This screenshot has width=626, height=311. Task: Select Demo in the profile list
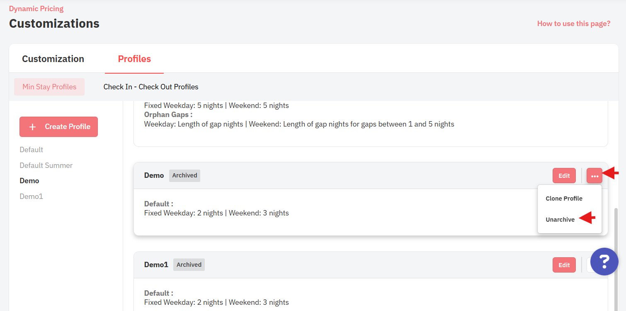pyautogui.click(x=29, y=181)
